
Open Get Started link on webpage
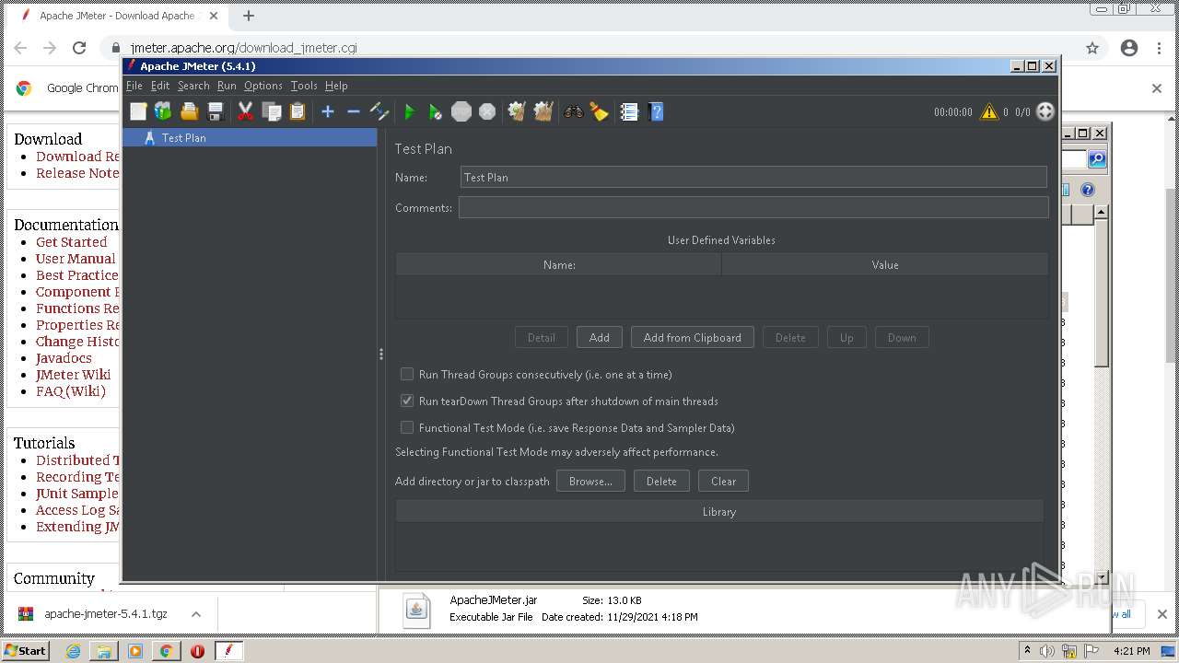tap(71, 242)
